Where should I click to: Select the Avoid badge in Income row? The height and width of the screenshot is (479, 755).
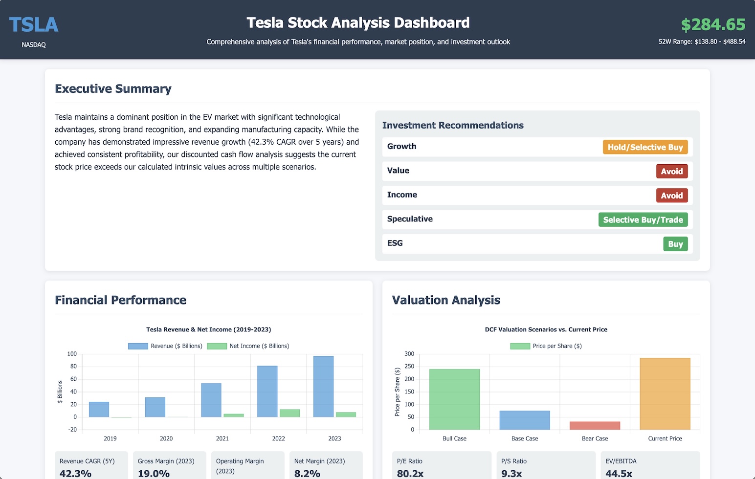tap(671, 196)
